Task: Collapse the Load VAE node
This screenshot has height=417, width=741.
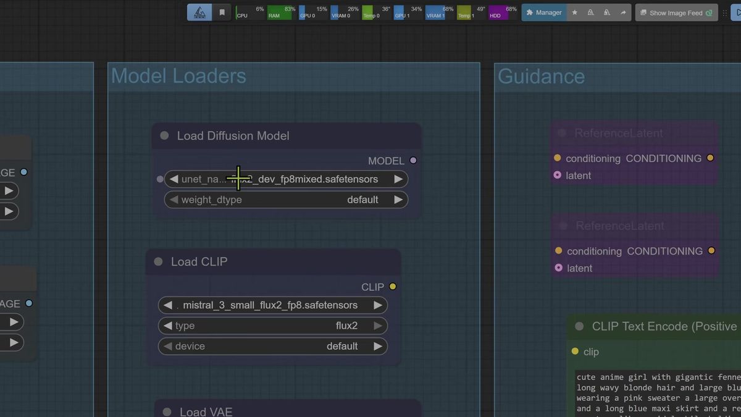Action: tap(167, 411)
